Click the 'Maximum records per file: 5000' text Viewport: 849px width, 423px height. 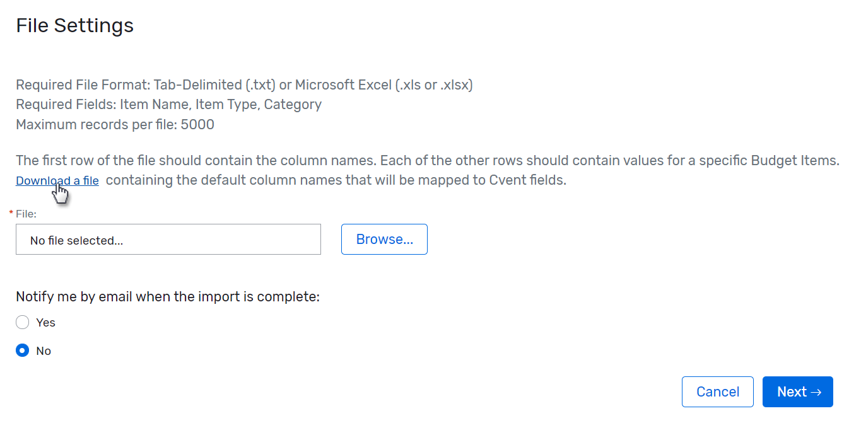(115, 124)
